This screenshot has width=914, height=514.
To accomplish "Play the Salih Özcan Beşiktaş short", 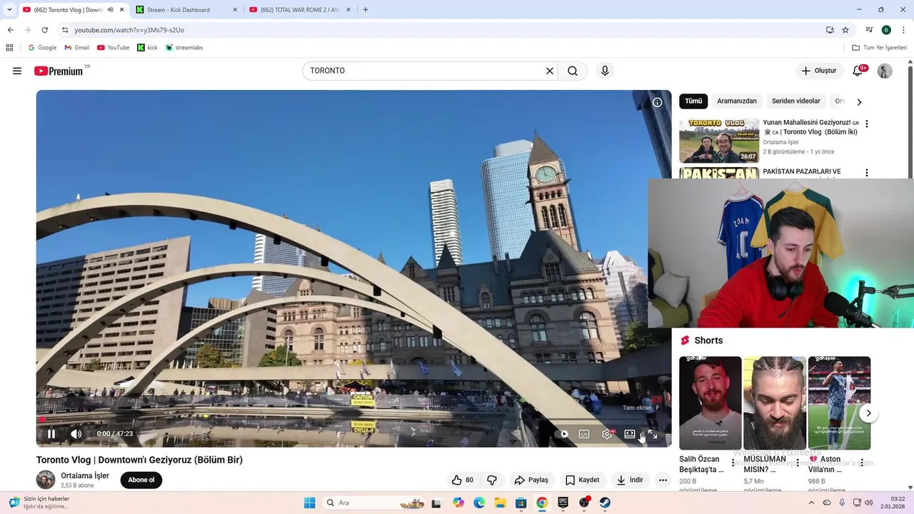I will coord(710,403).
